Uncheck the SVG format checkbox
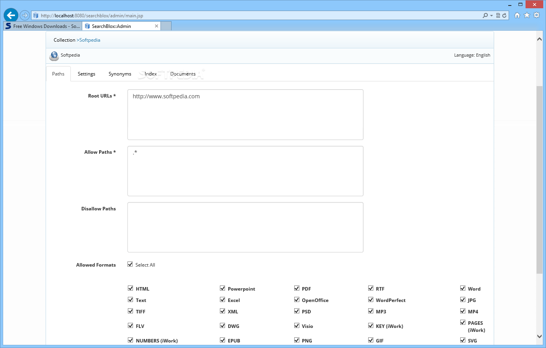 (x=463, y=340)
